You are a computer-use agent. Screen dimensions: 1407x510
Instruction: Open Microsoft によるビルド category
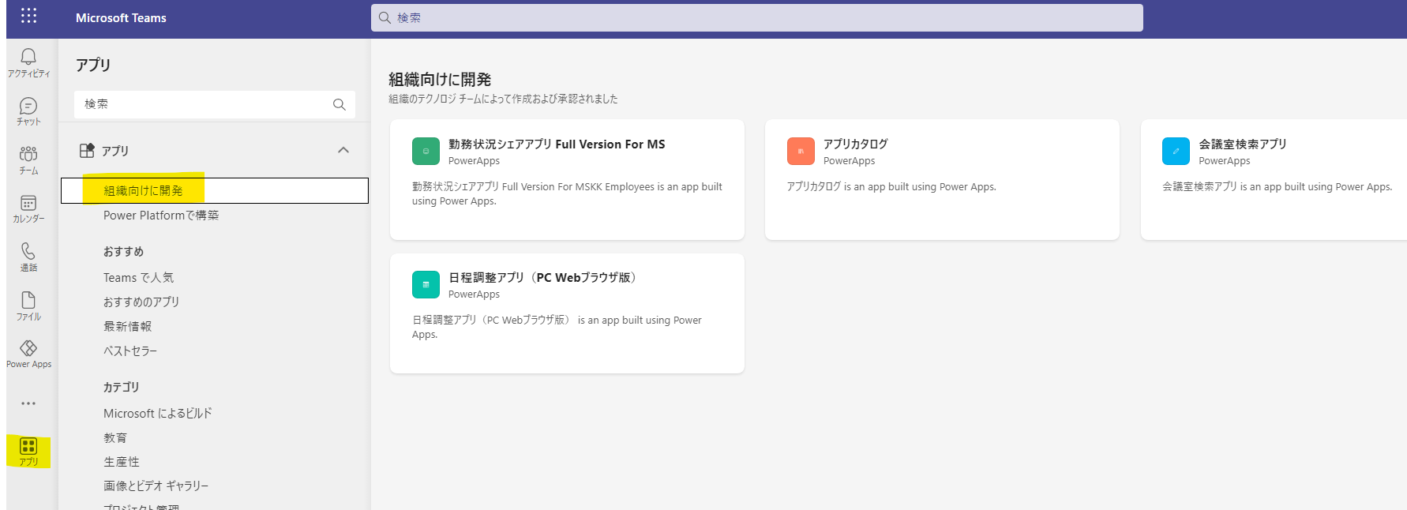click(x=158, y=414)
